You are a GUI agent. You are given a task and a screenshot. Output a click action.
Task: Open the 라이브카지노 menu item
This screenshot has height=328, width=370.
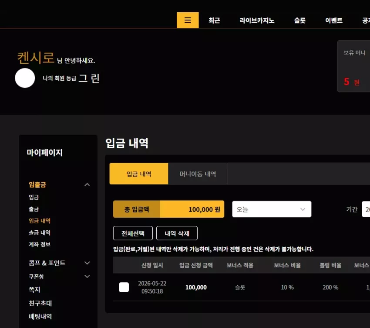[x=257, y=20]
